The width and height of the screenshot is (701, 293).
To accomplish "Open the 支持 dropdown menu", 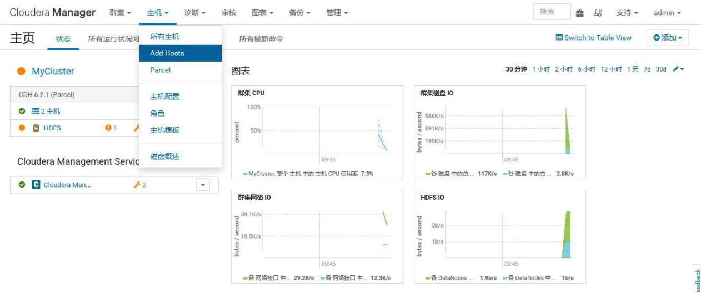I will (627, 13).
